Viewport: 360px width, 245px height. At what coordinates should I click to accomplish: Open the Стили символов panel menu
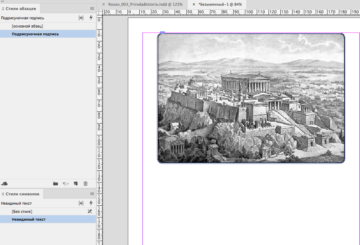click(92, 194)
